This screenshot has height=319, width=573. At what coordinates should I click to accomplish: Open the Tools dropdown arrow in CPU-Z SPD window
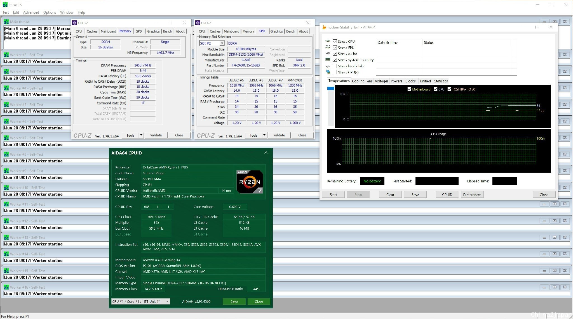pos(264,135)
